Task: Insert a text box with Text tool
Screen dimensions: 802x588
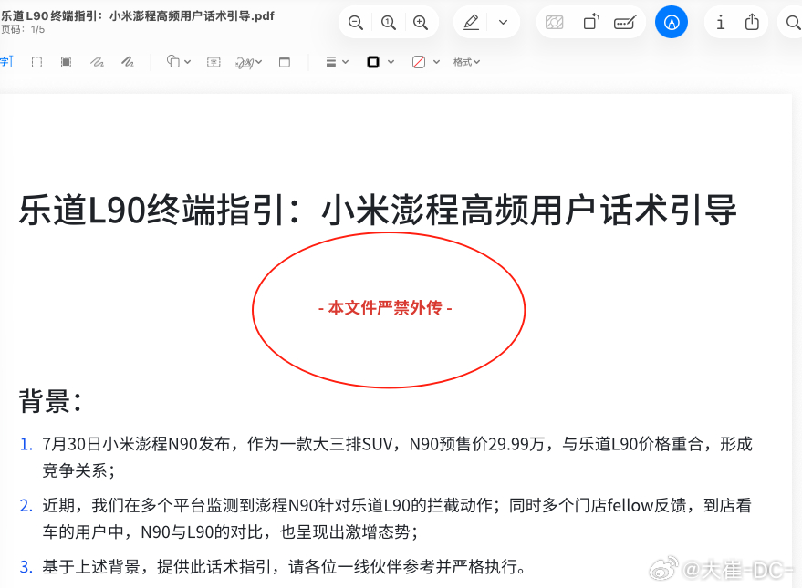Action: (214, 62)
